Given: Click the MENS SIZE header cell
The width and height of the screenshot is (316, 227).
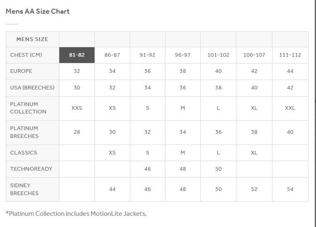Looking at the screenshot, I should 32,39.
